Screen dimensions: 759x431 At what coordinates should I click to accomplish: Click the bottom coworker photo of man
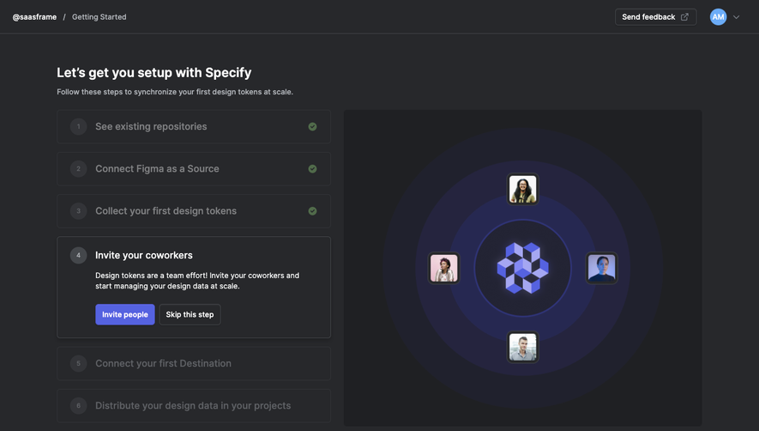(523, 347)
